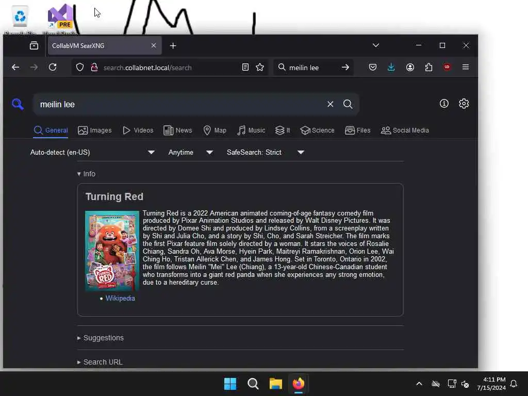The width and height of the screenshot is (528, 396).
Task: Collapse the Info section
Action: coord(86,174)
